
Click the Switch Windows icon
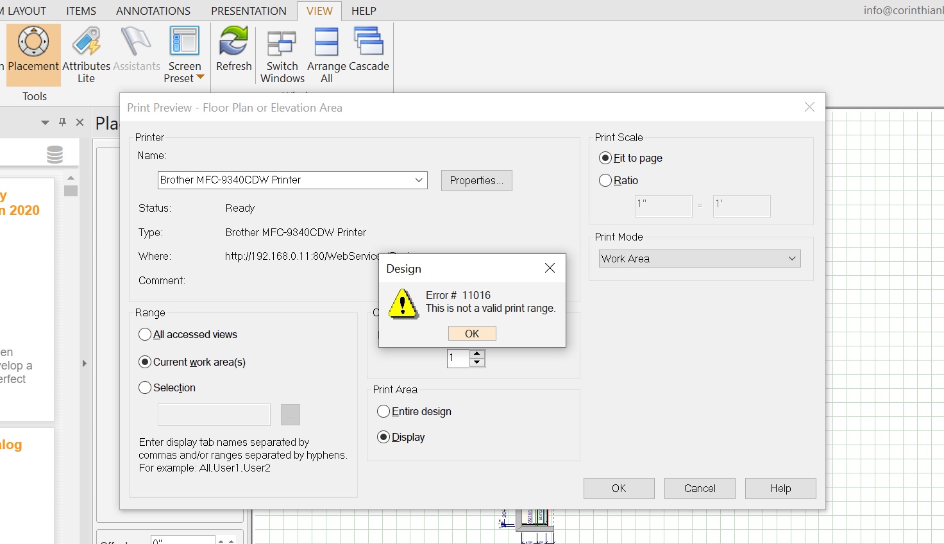pyautogui.click(x=282, y=42)
